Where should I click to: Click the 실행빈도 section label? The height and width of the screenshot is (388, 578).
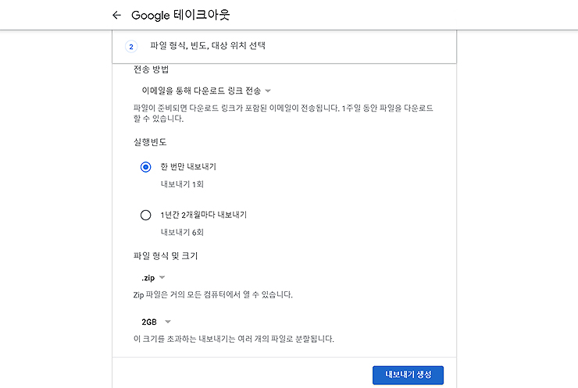tap(150, 142)
